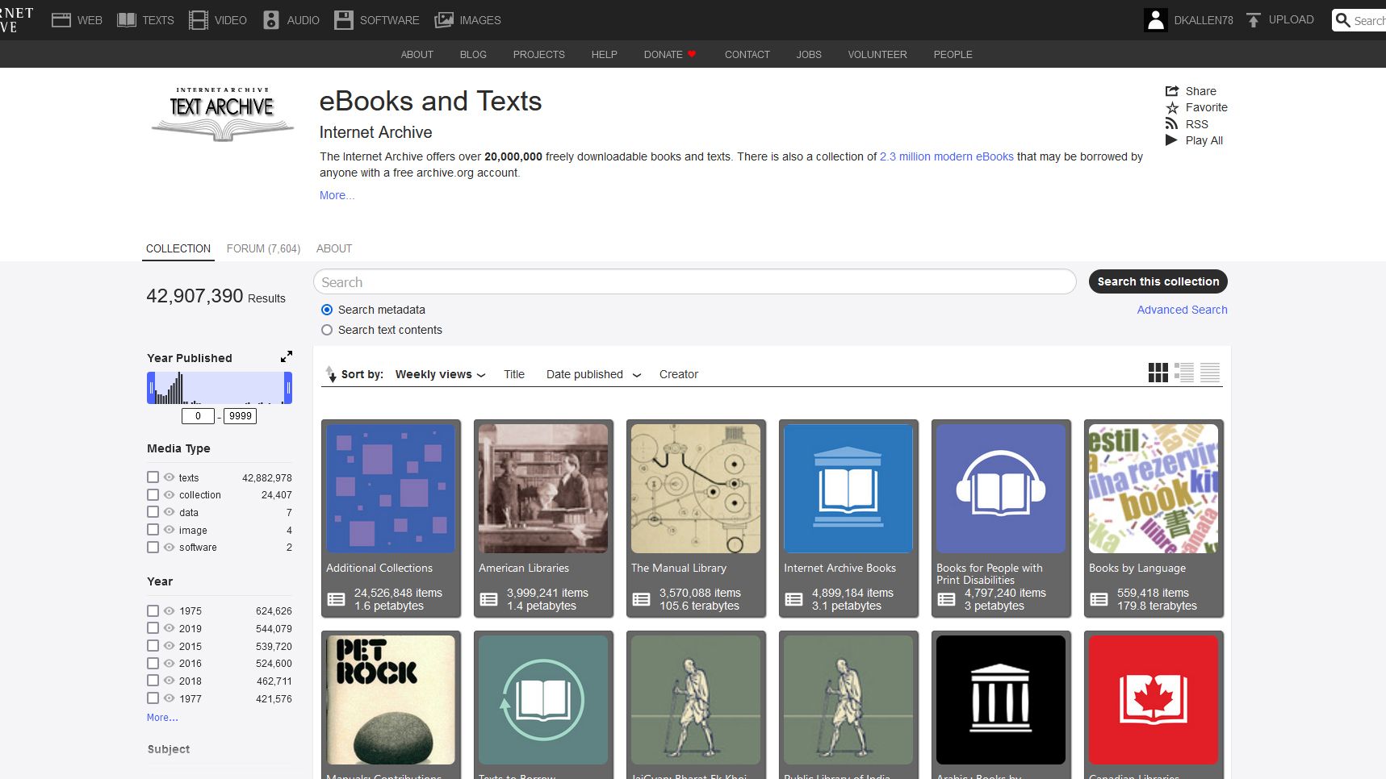Screen dimensions: 1386x779
Task: Switch to the Forum tab
Action: 263,248
